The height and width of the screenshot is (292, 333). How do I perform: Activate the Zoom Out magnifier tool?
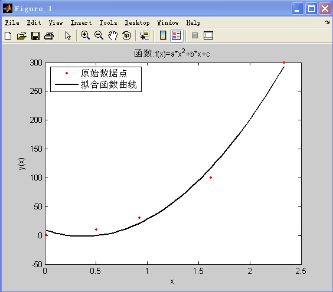pos(99,35)
